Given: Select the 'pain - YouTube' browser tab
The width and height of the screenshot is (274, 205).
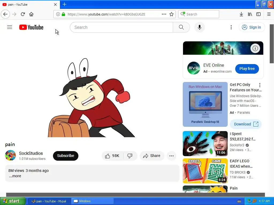Looking at the screenshot, I should coord(30,5).
